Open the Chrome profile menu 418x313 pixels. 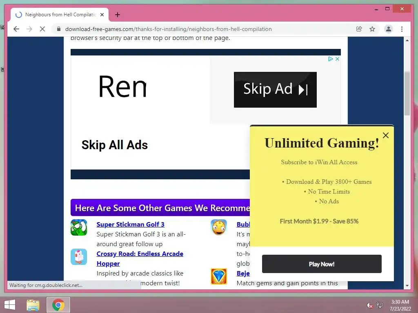point(389,29)
